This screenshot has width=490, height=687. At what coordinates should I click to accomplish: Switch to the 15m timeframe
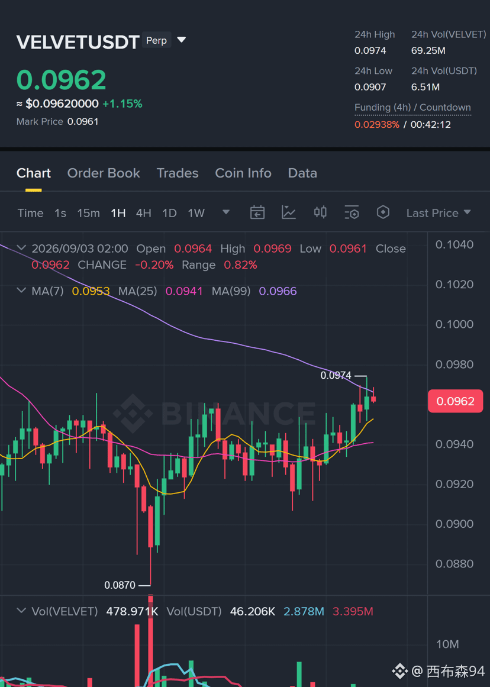[x=89, y=213]
